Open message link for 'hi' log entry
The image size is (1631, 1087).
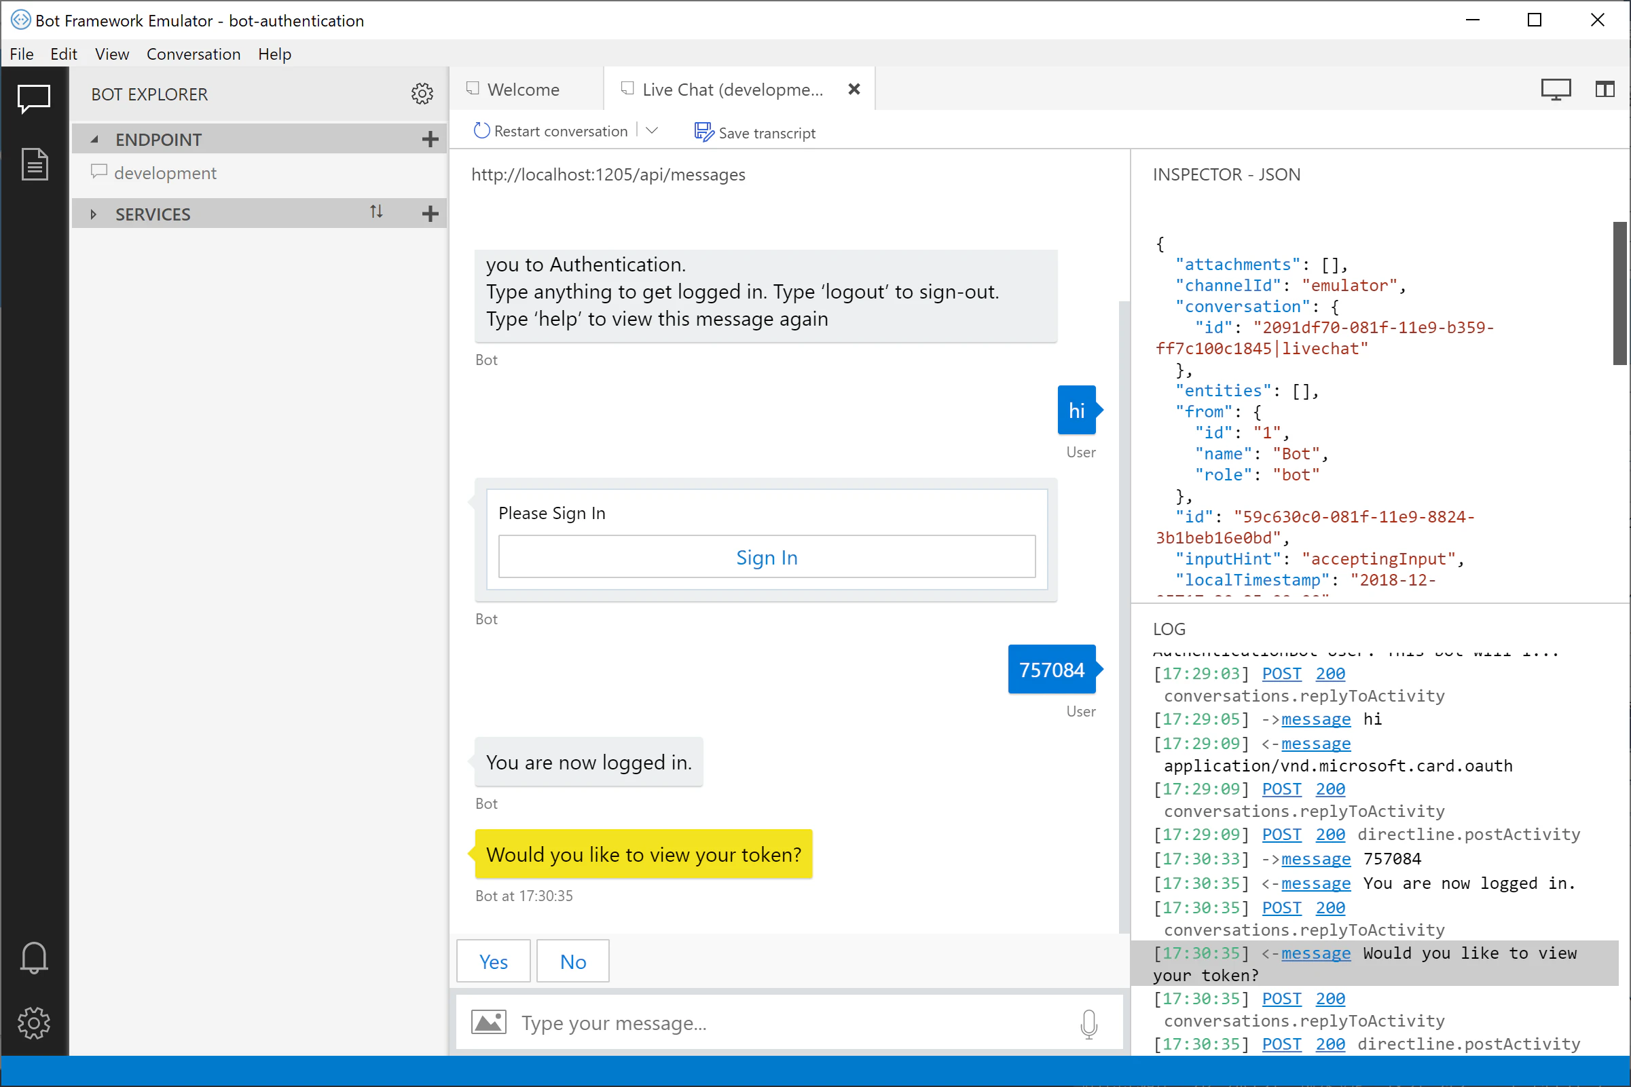pyautogui.click(x=1316, y=719)
